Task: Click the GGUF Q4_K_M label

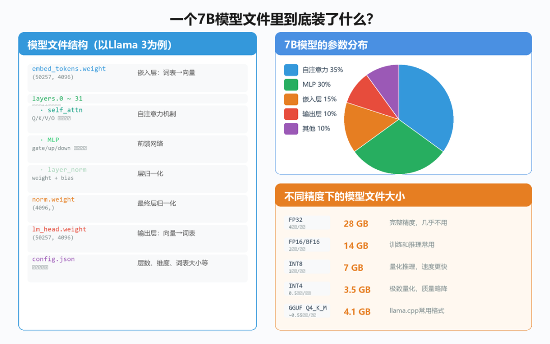Action: click(x=308, y=308)
